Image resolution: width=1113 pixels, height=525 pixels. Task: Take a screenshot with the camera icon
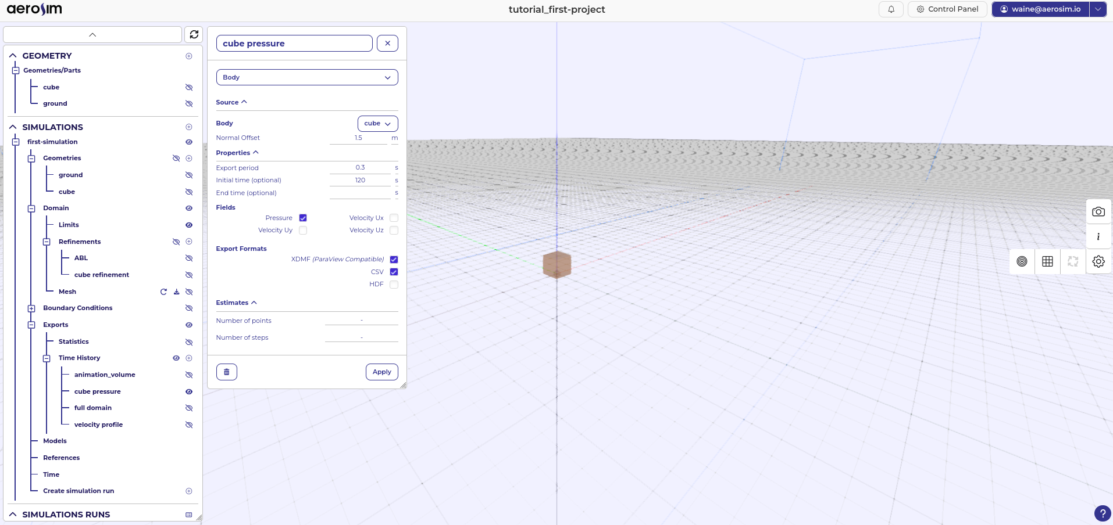click(x=1098, y=211)
